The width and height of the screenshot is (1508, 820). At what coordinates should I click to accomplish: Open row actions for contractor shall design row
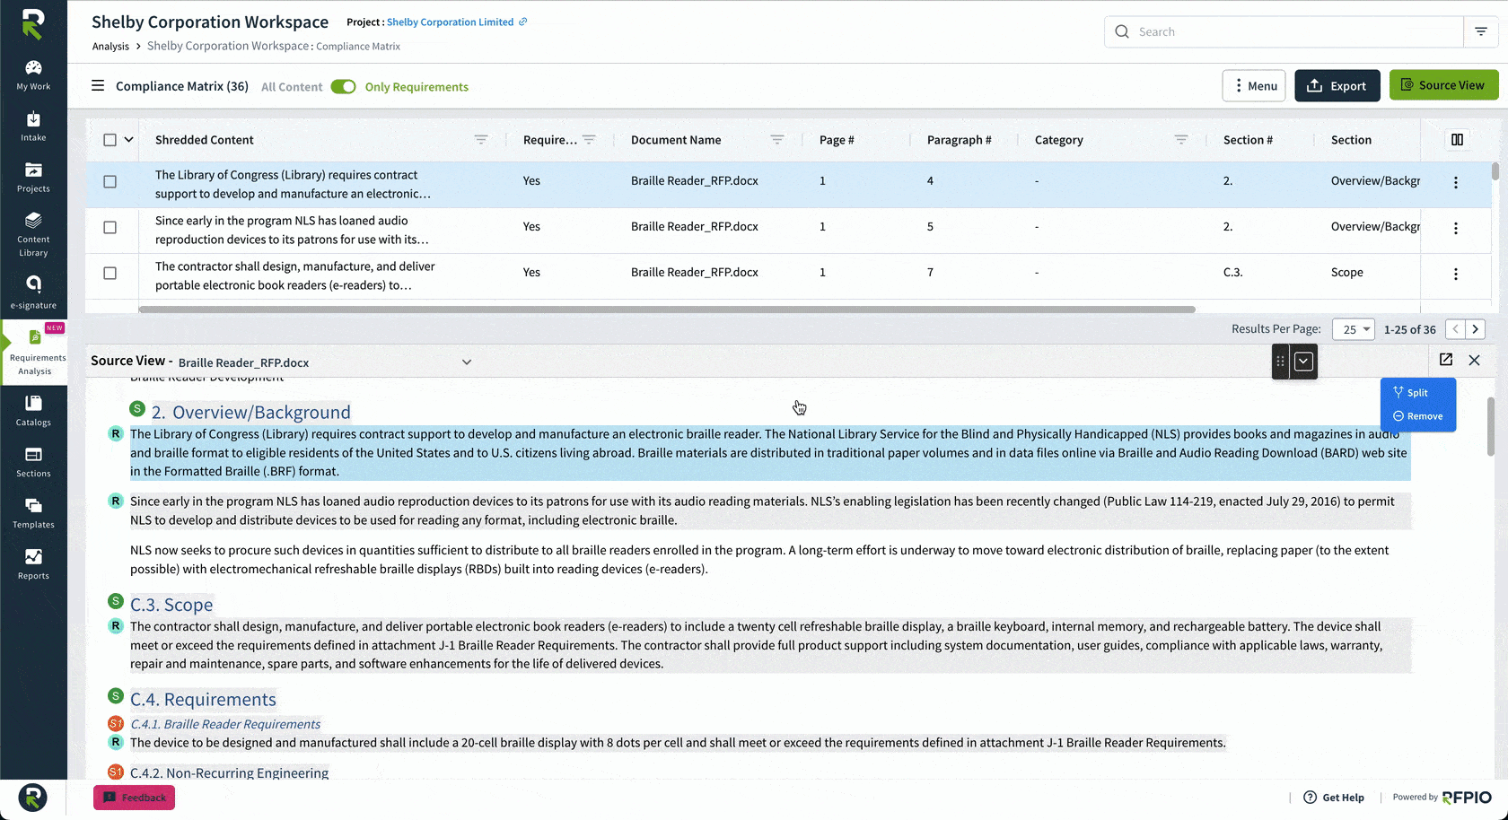(1455, 274)
